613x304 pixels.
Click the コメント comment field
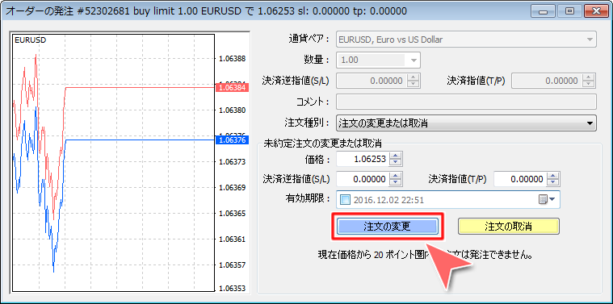click(466, 102)
